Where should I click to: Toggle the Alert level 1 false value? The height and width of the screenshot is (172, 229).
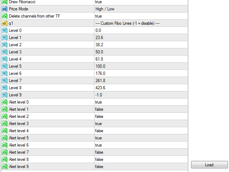coord(141,109)
